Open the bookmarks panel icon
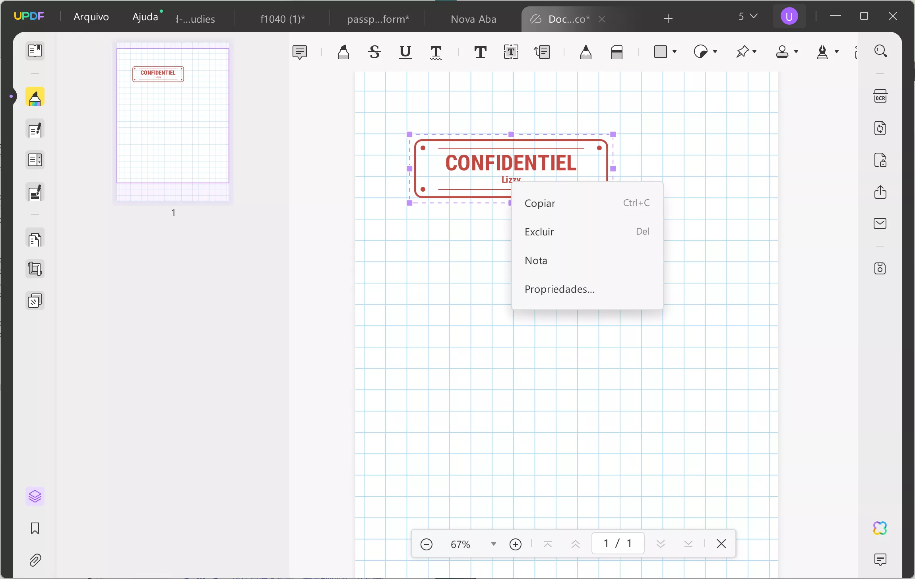The image size is (915, 579). coord(35,528)
